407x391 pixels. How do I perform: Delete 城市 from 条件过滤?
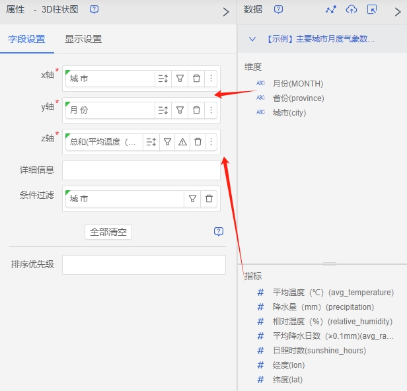tap(209, 199)
